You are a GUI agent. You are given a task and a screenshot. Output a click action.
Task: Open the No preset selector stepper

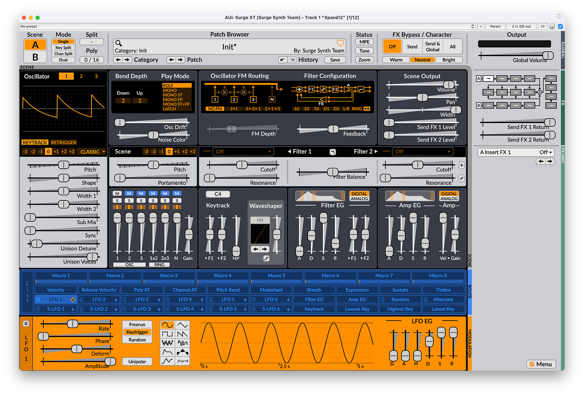click(x=472, y=26)
